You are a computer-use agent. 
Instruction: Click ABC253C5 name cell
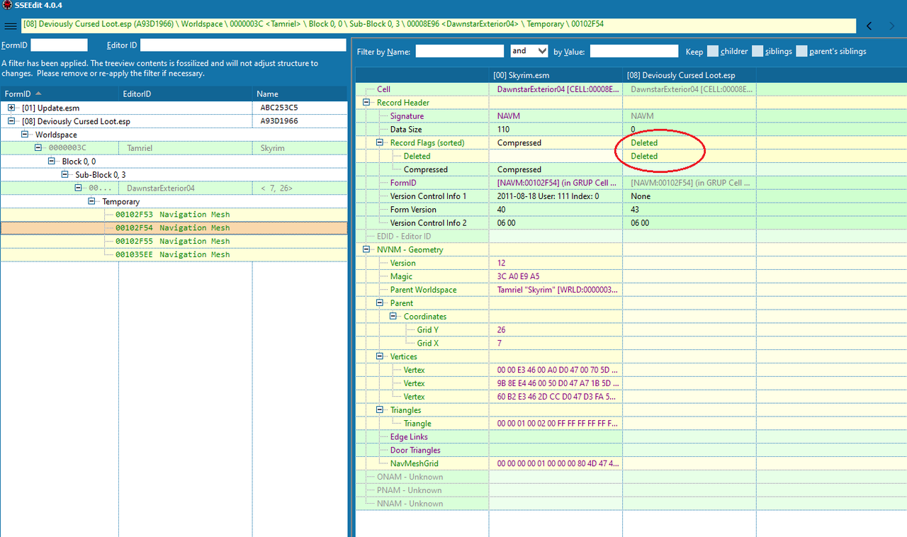pos(279,108)
